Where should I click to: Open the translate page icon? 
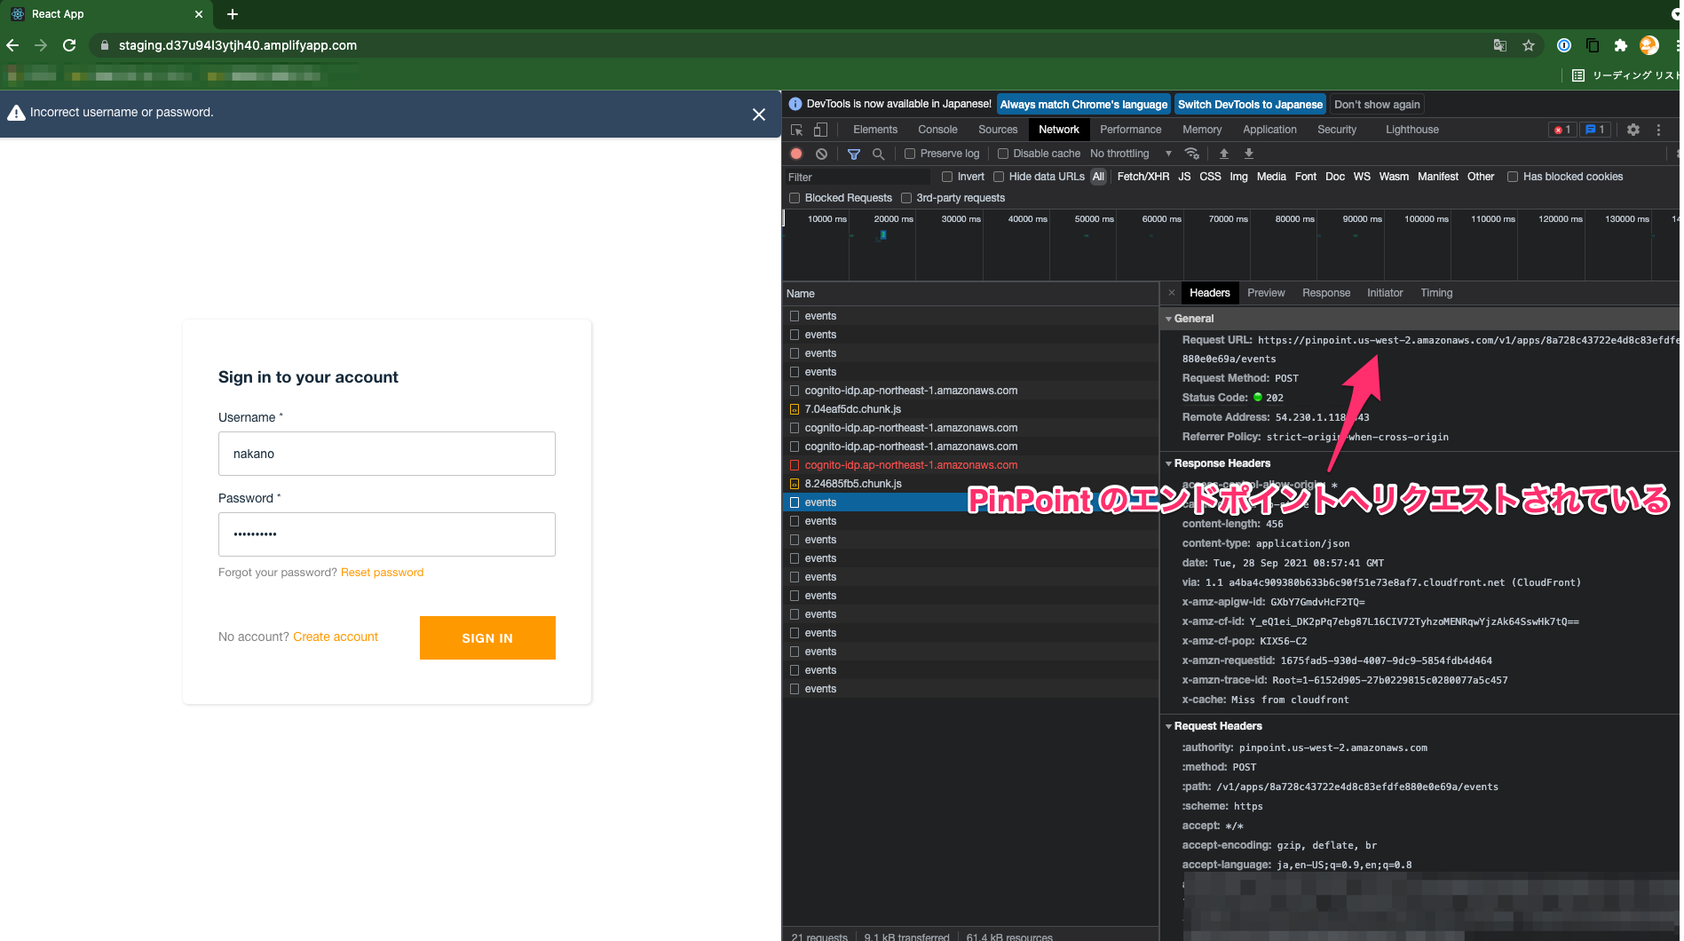(1500, 45)
